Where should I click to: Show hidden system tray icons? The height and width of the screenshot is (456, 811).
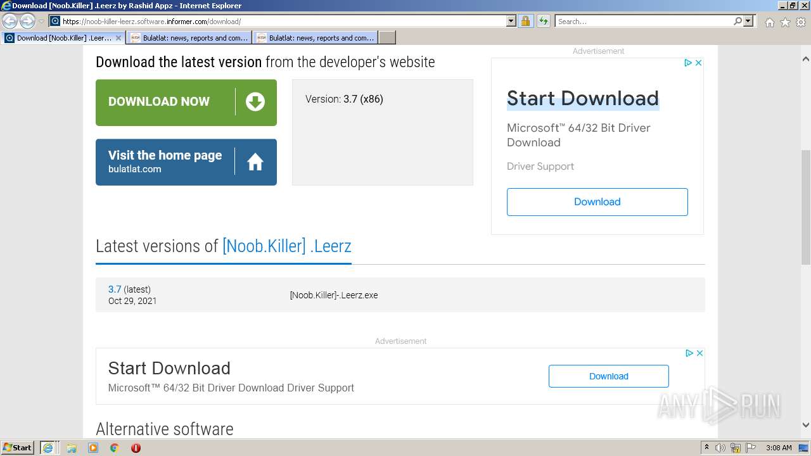(706, 448)
